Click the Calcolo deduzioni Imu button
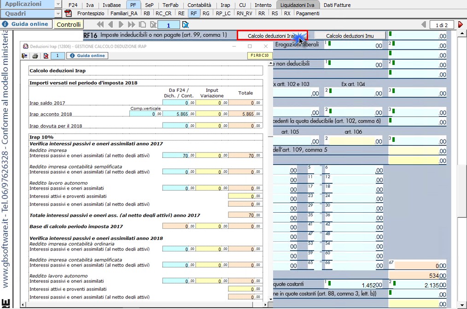This screenshot has width=467, height=309. click(x=350, y=36)
